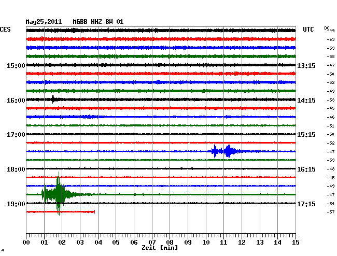Viewport: 337px width, 256px height.
Task: Select the 19:00 CES time label
Action: point(16,204)
